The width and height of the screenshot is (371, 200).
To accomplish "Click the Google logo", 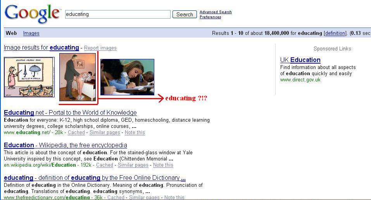I will pos(33,14).
